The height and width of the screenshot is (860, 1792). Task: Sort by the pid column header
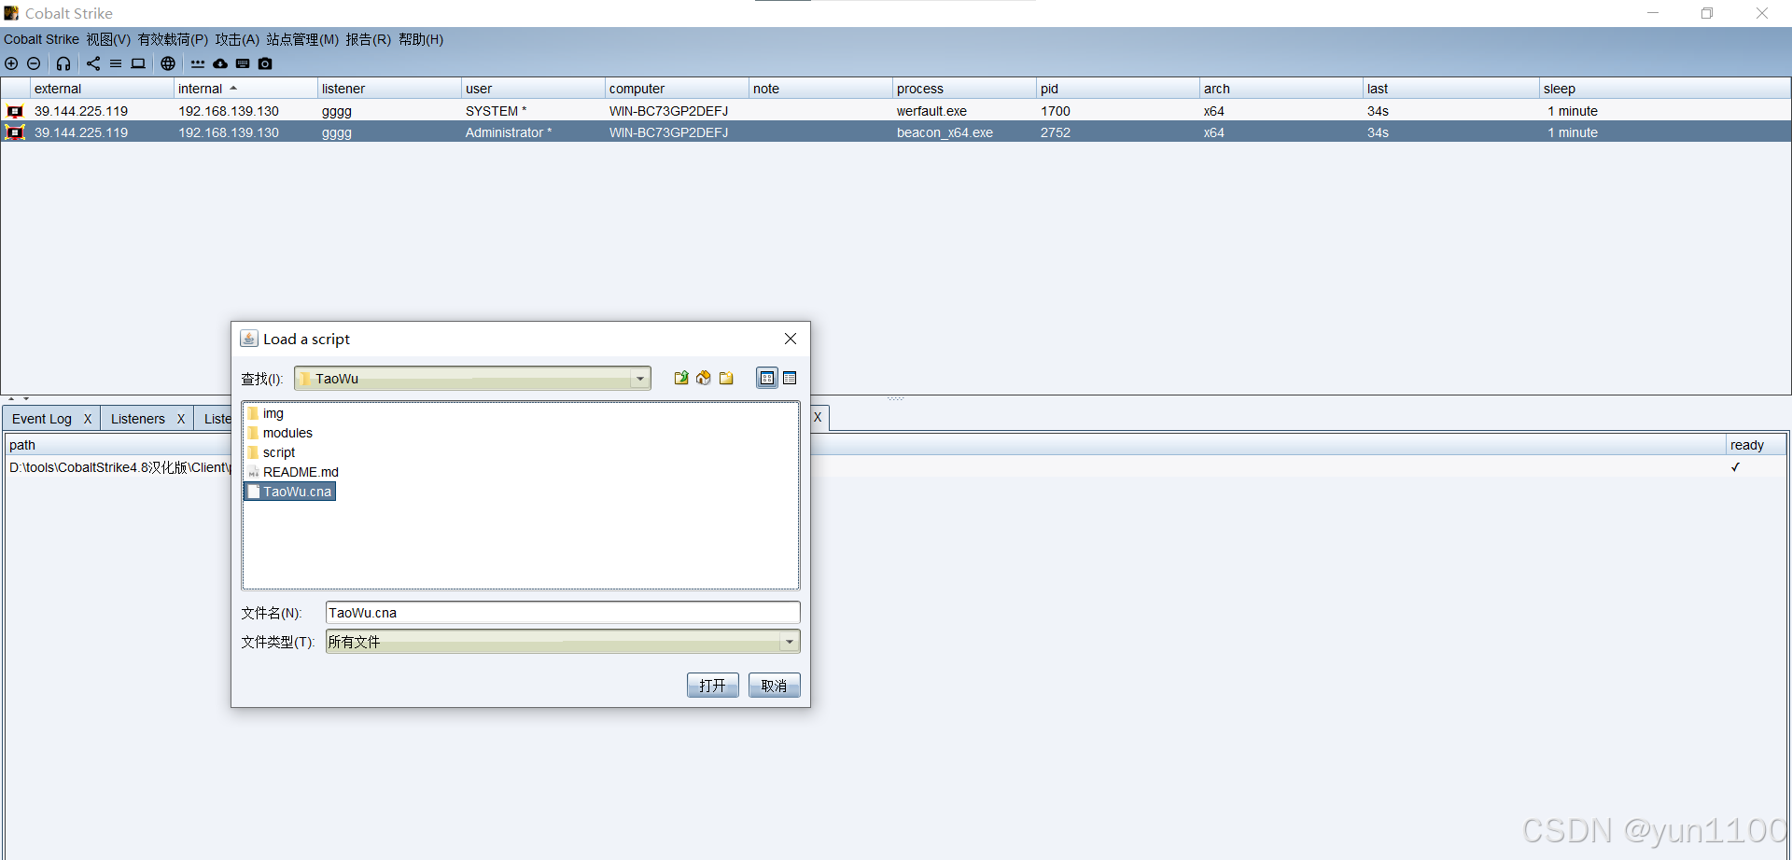[1118, 89]
